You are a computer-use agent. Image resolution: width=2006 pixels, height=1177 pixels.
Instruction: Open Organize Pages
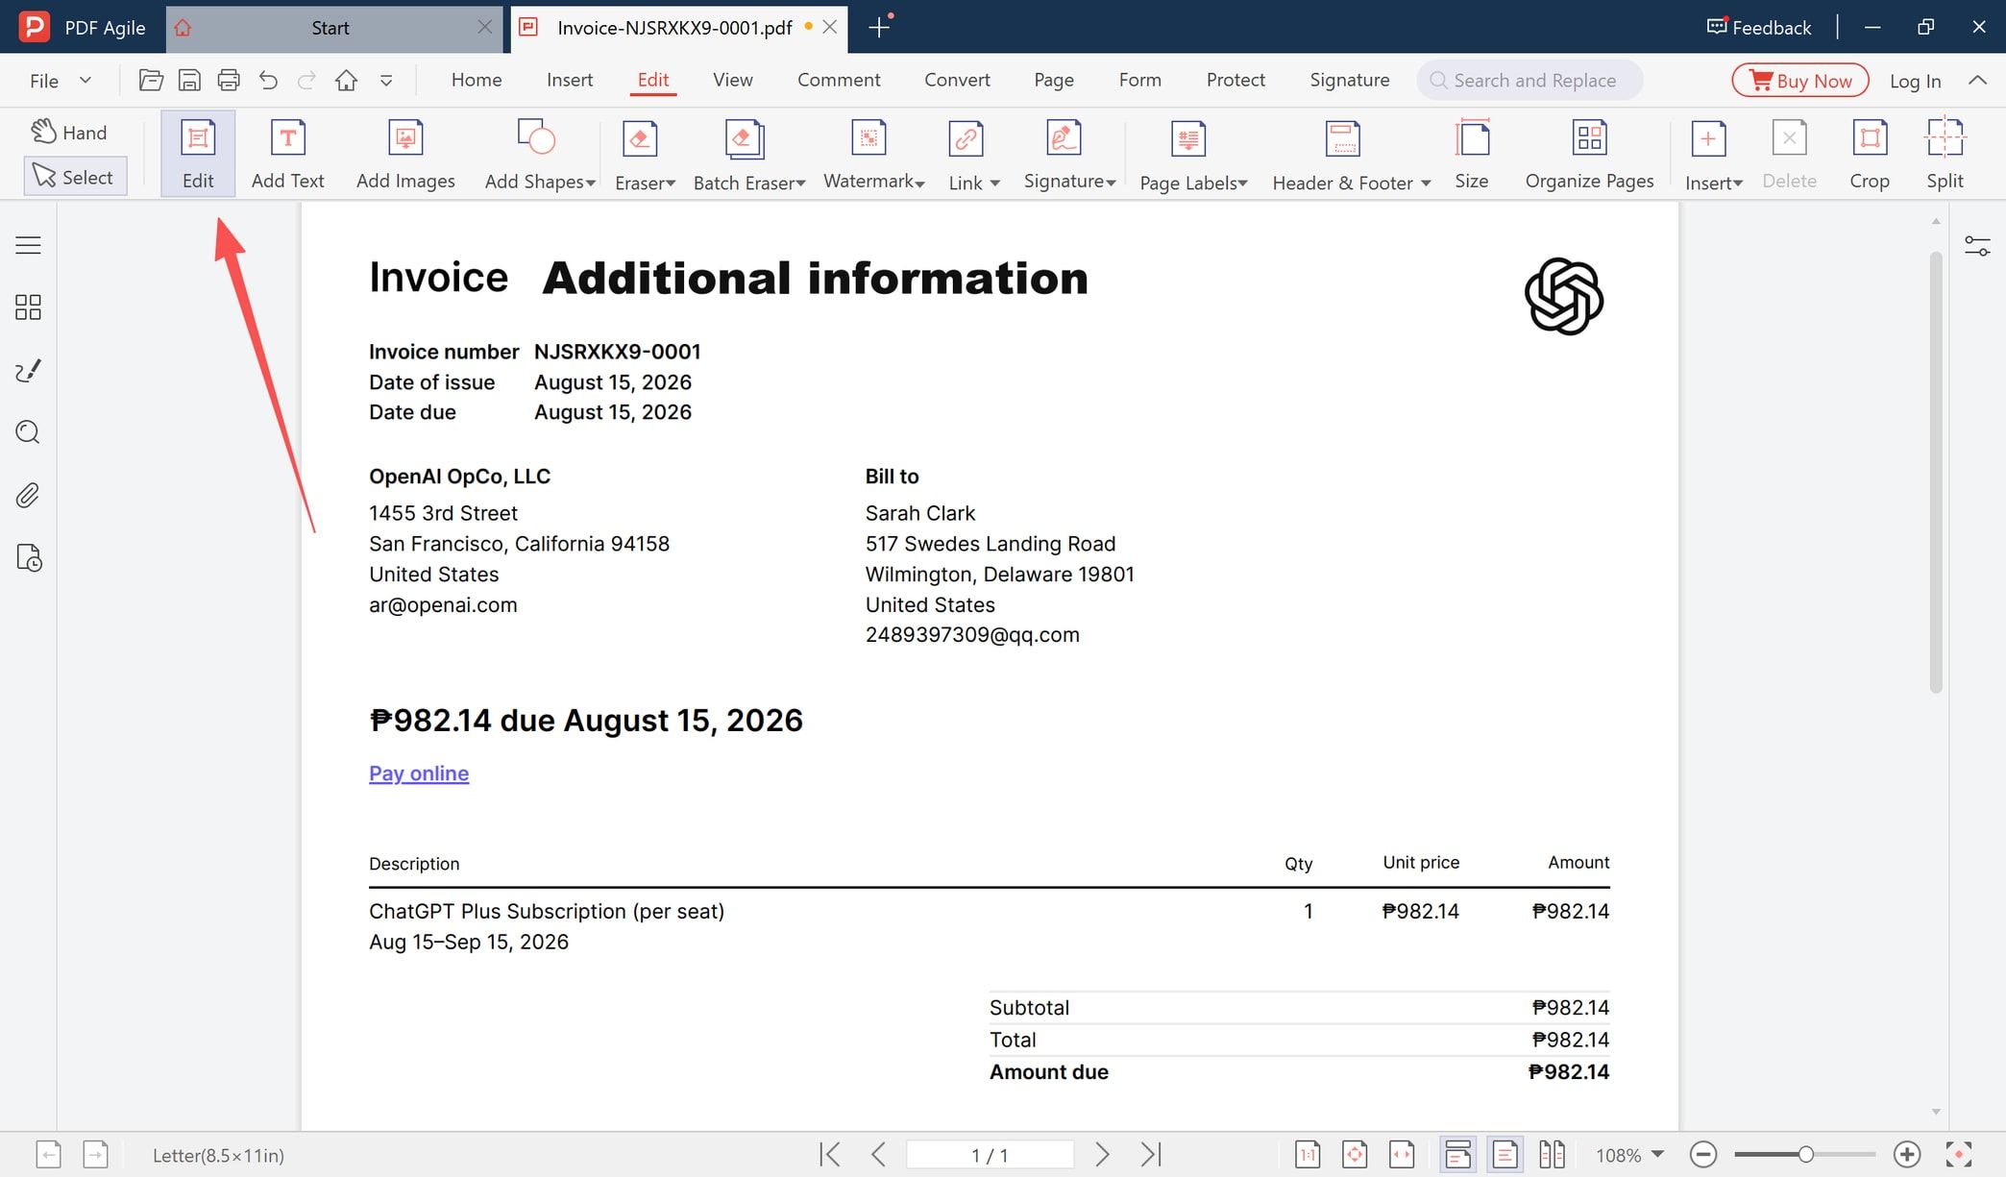click(x=1589, y=154)
